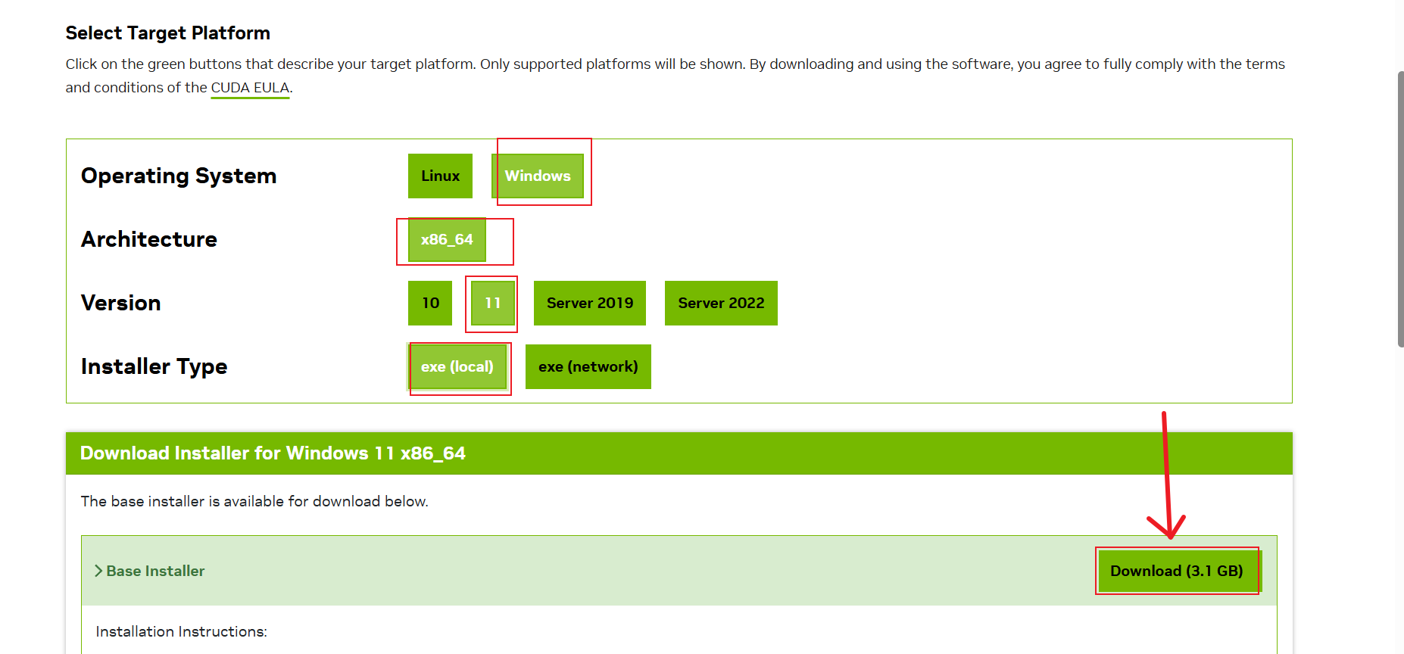Open the CUDA EULA link

tap(250, 88)
